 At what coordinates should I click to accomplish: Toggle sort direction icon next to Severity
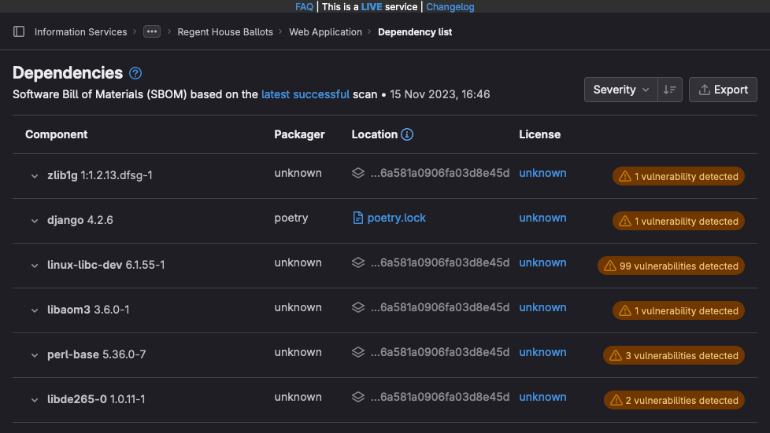point(670,90)
